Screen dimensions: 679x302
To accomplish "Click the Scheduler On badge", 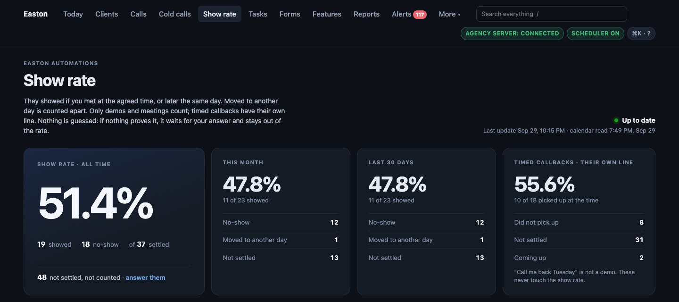I will tap(596, 34).
